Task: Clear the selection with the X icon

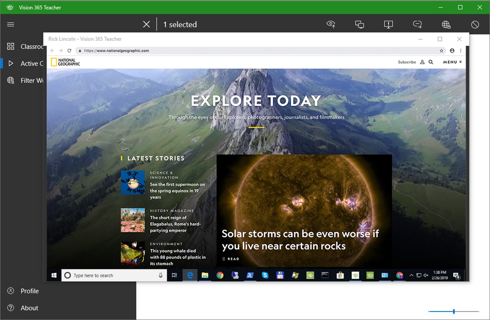Action: coord(146,24)
